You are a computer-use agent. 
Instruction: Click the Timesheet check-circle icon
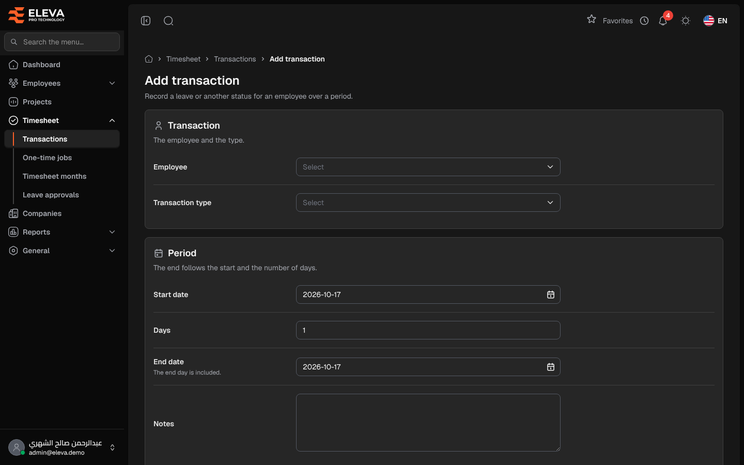click(13, 120)
